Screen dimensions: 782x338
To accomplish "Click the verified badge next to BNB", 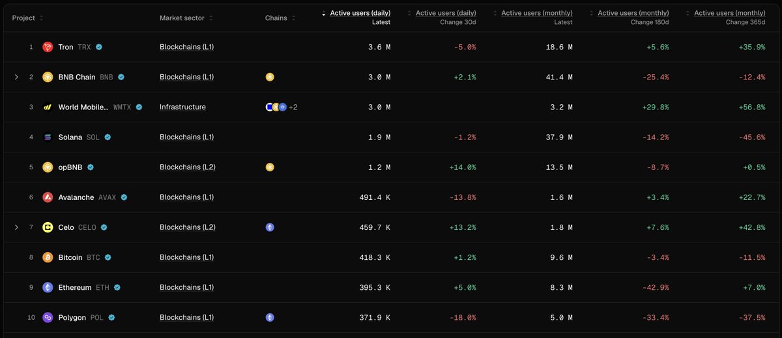I will pos(121,77).
